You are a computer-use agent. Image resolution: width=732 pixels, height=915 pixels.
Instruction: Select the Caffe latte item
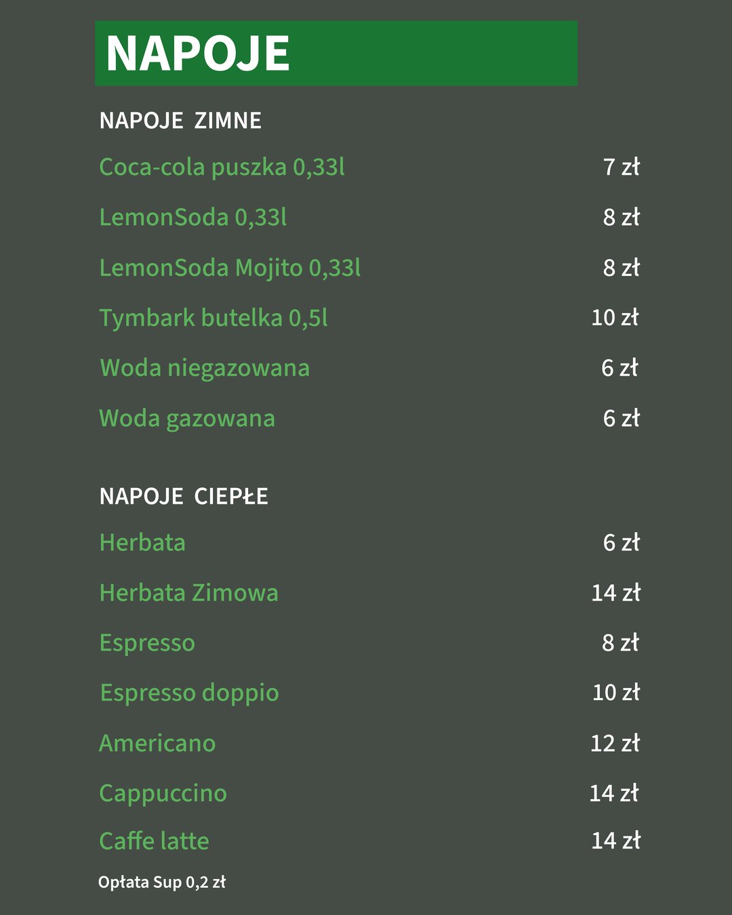point(154,841)
